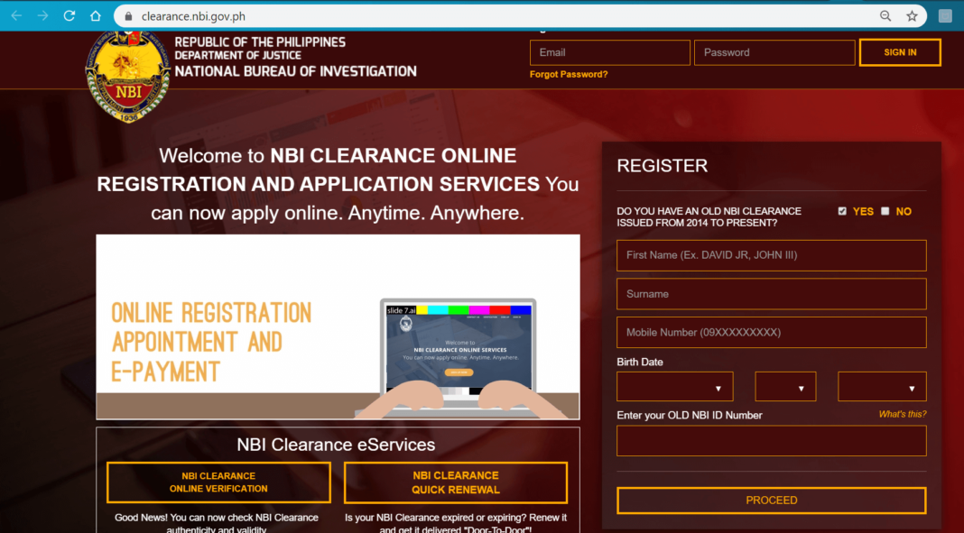Image resolution: width=964 pixels, height=533 pixels.
Task: Bookmark the page using the star icon
Action: [912, 15]
